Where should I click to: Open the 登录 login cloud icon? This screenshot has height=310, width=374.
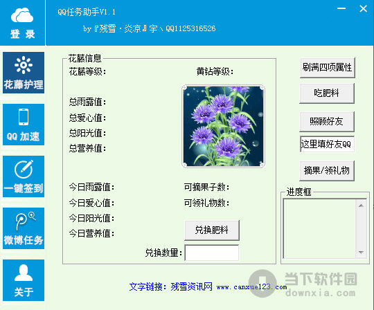(22, 23)
